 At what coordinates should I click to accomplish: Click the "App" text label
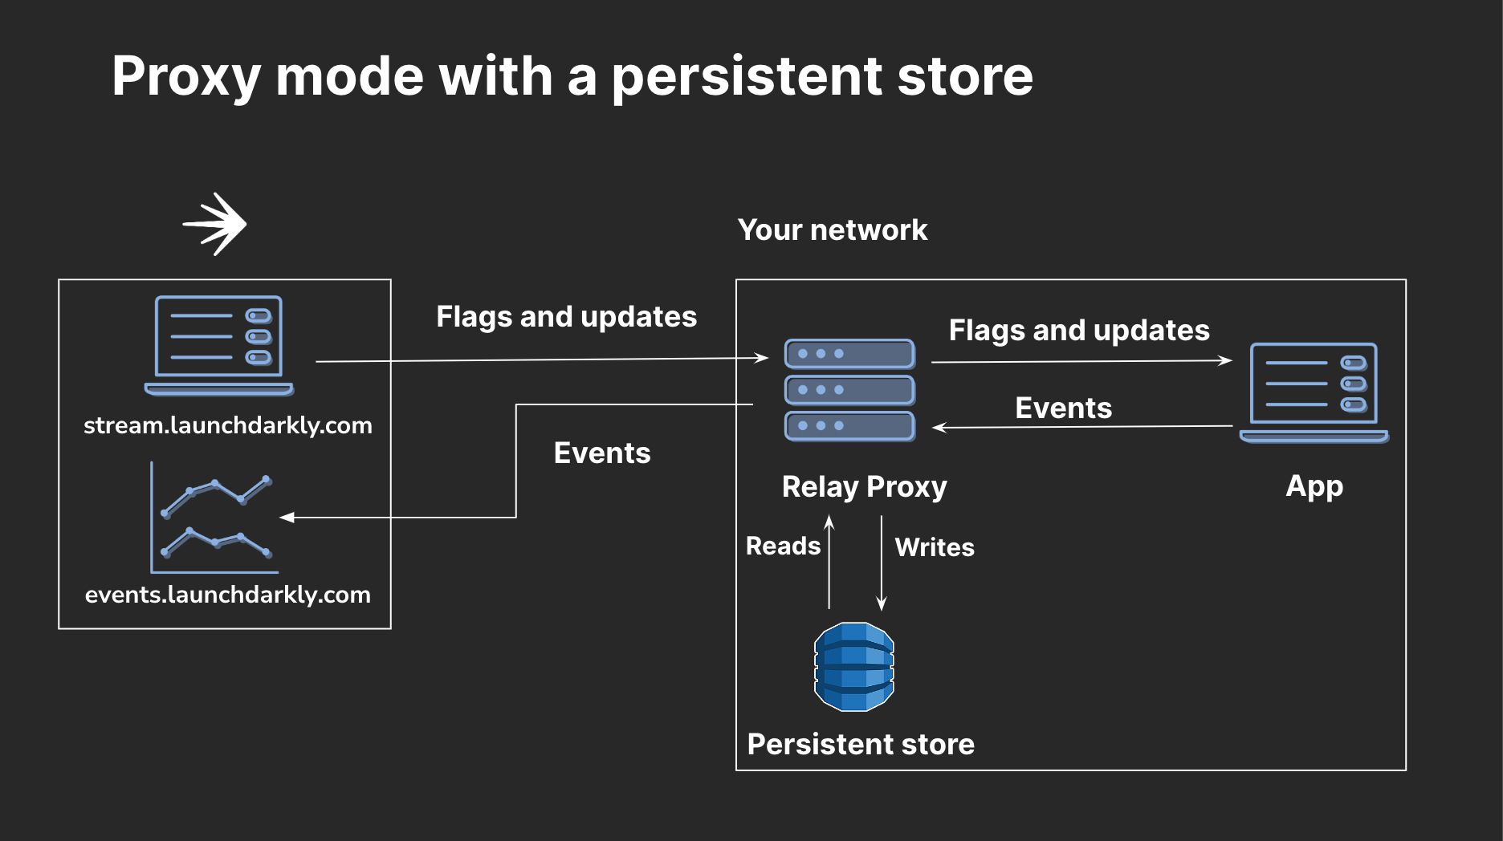pos(1314,486)
